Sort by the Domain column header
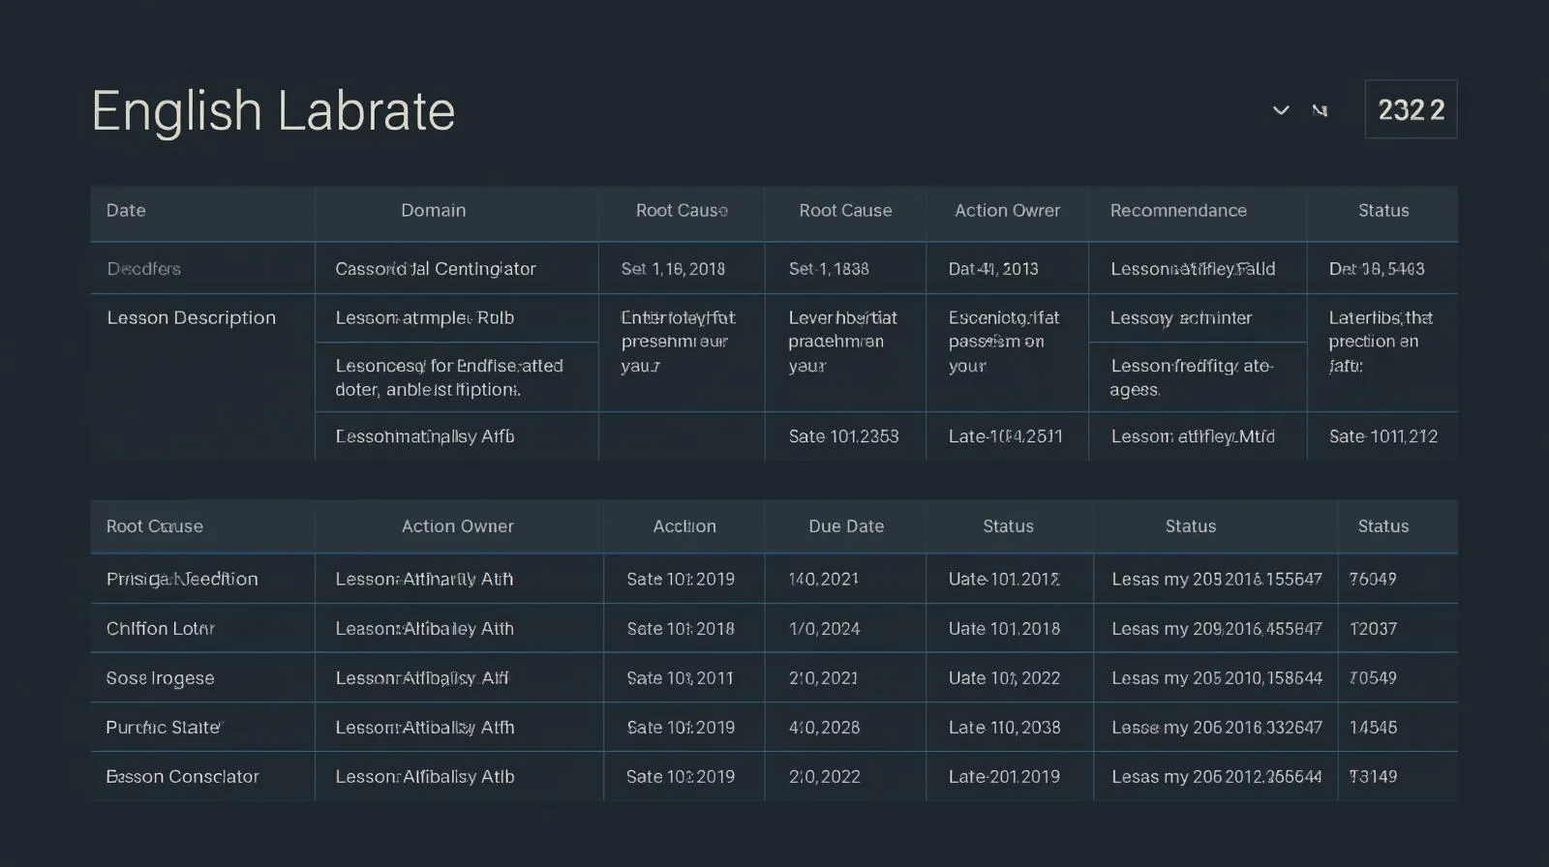Screen dimensions: 1549x867 tap(433, 211)
